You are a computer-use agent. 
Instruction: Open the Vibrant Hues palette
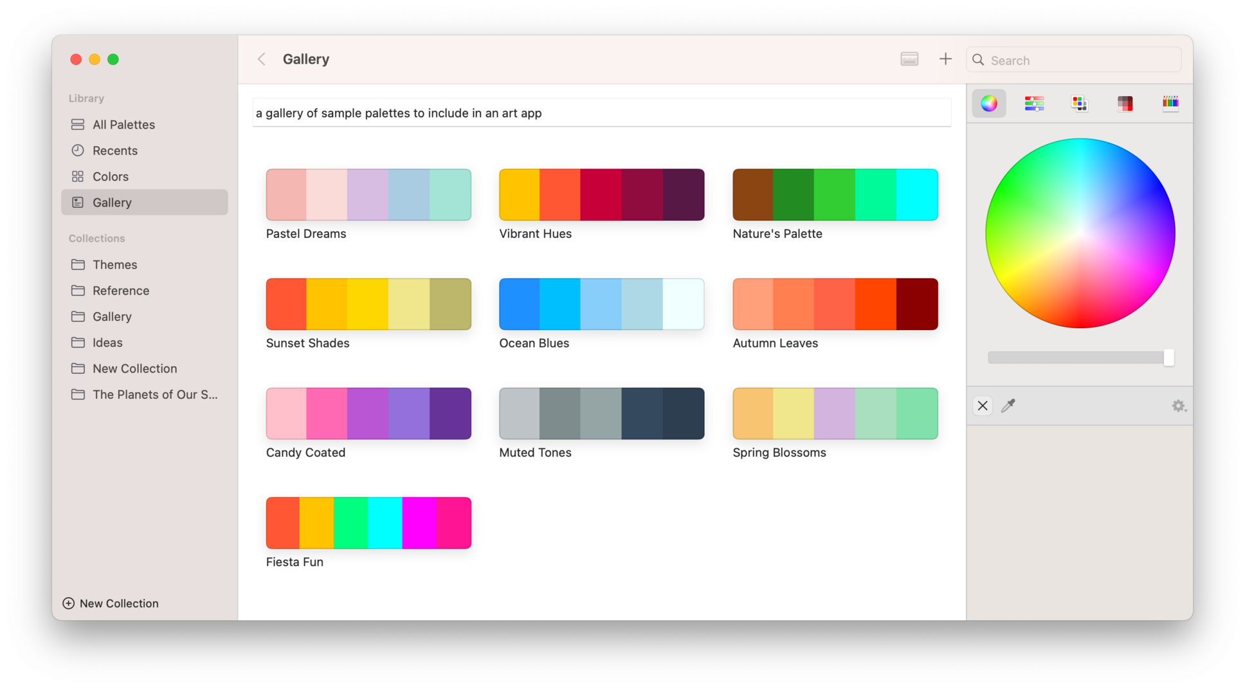602,195
